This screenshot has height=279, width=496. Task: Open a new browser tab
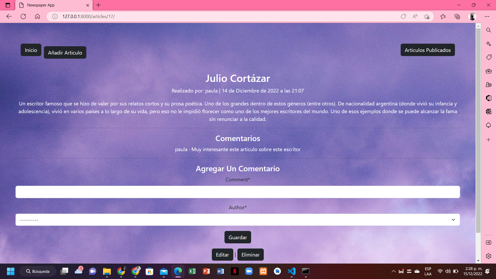point(98,5)
